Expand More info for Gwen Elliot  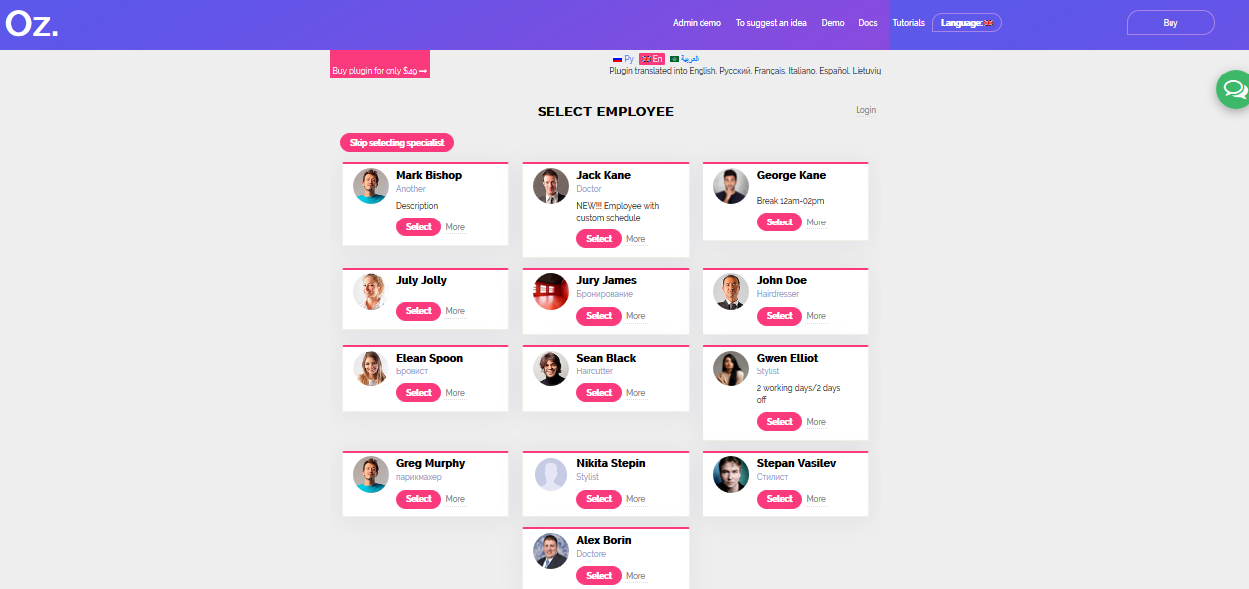coord(816,422)
